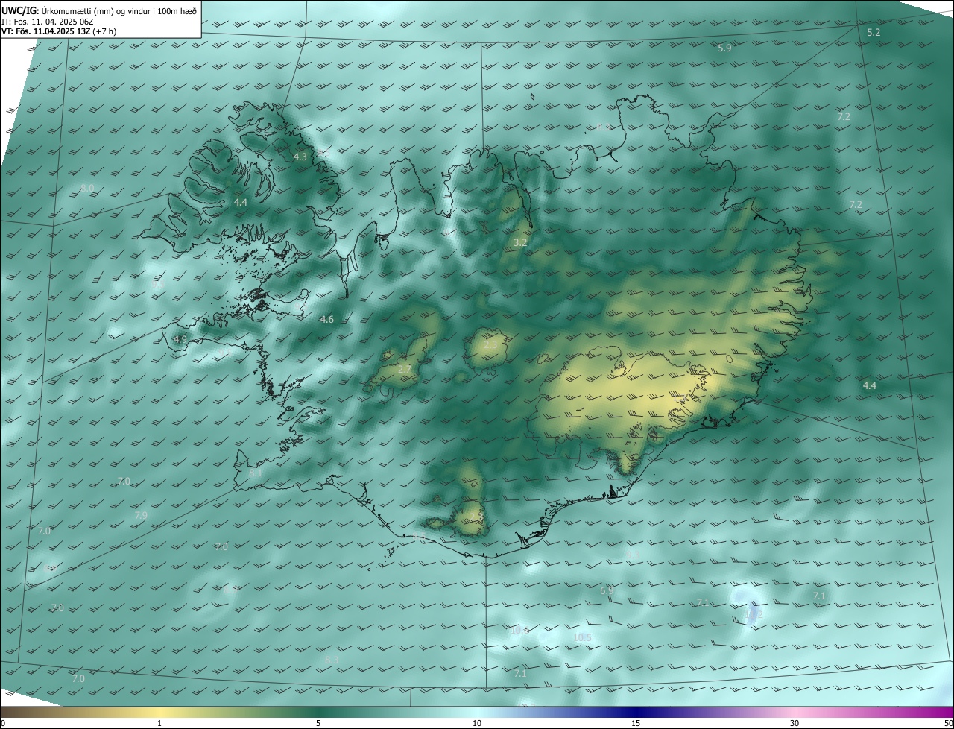954x729 pixels.
Task: Click the value label 10.5 on the map
Action: click(584, 638)
